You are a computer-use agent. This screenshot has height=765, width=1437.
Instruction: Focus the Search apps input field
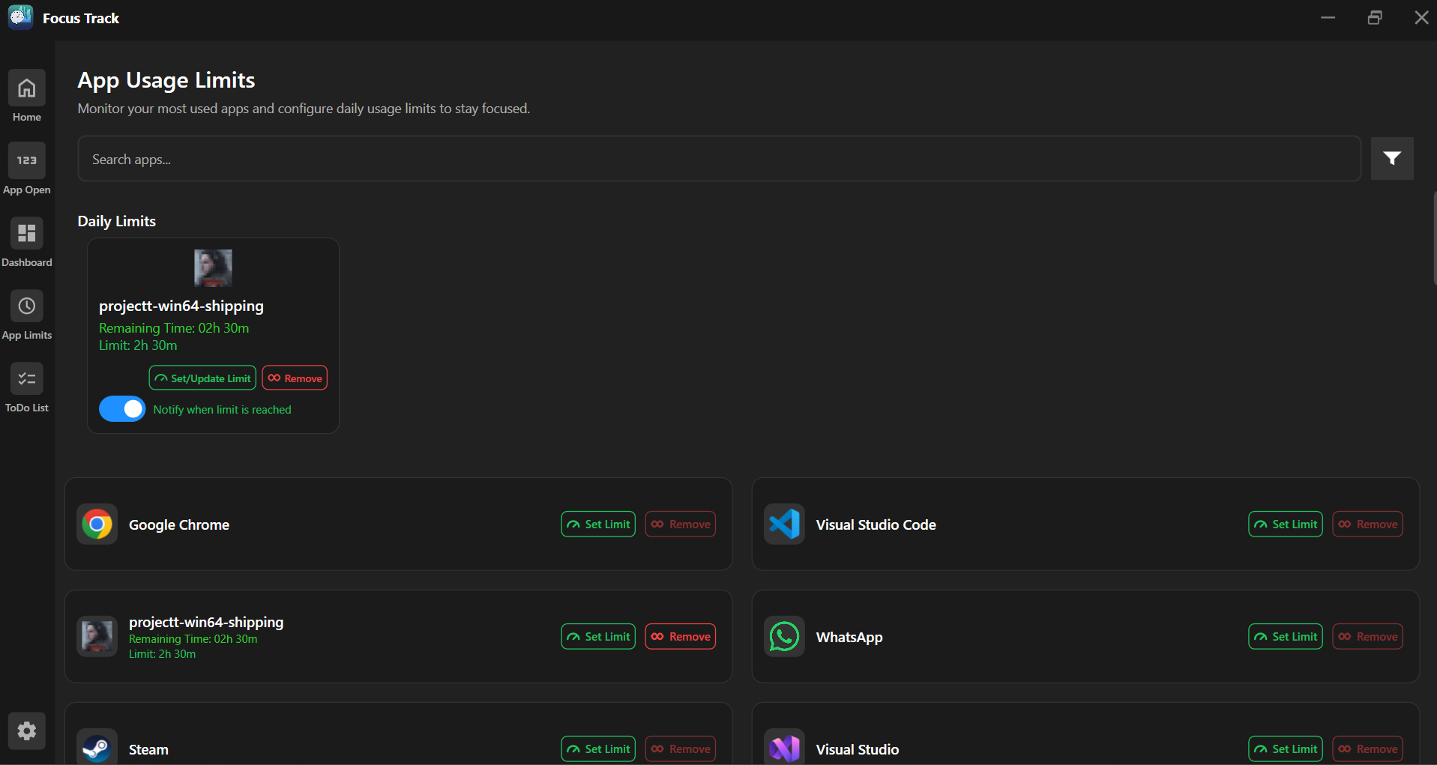[719, 159]
